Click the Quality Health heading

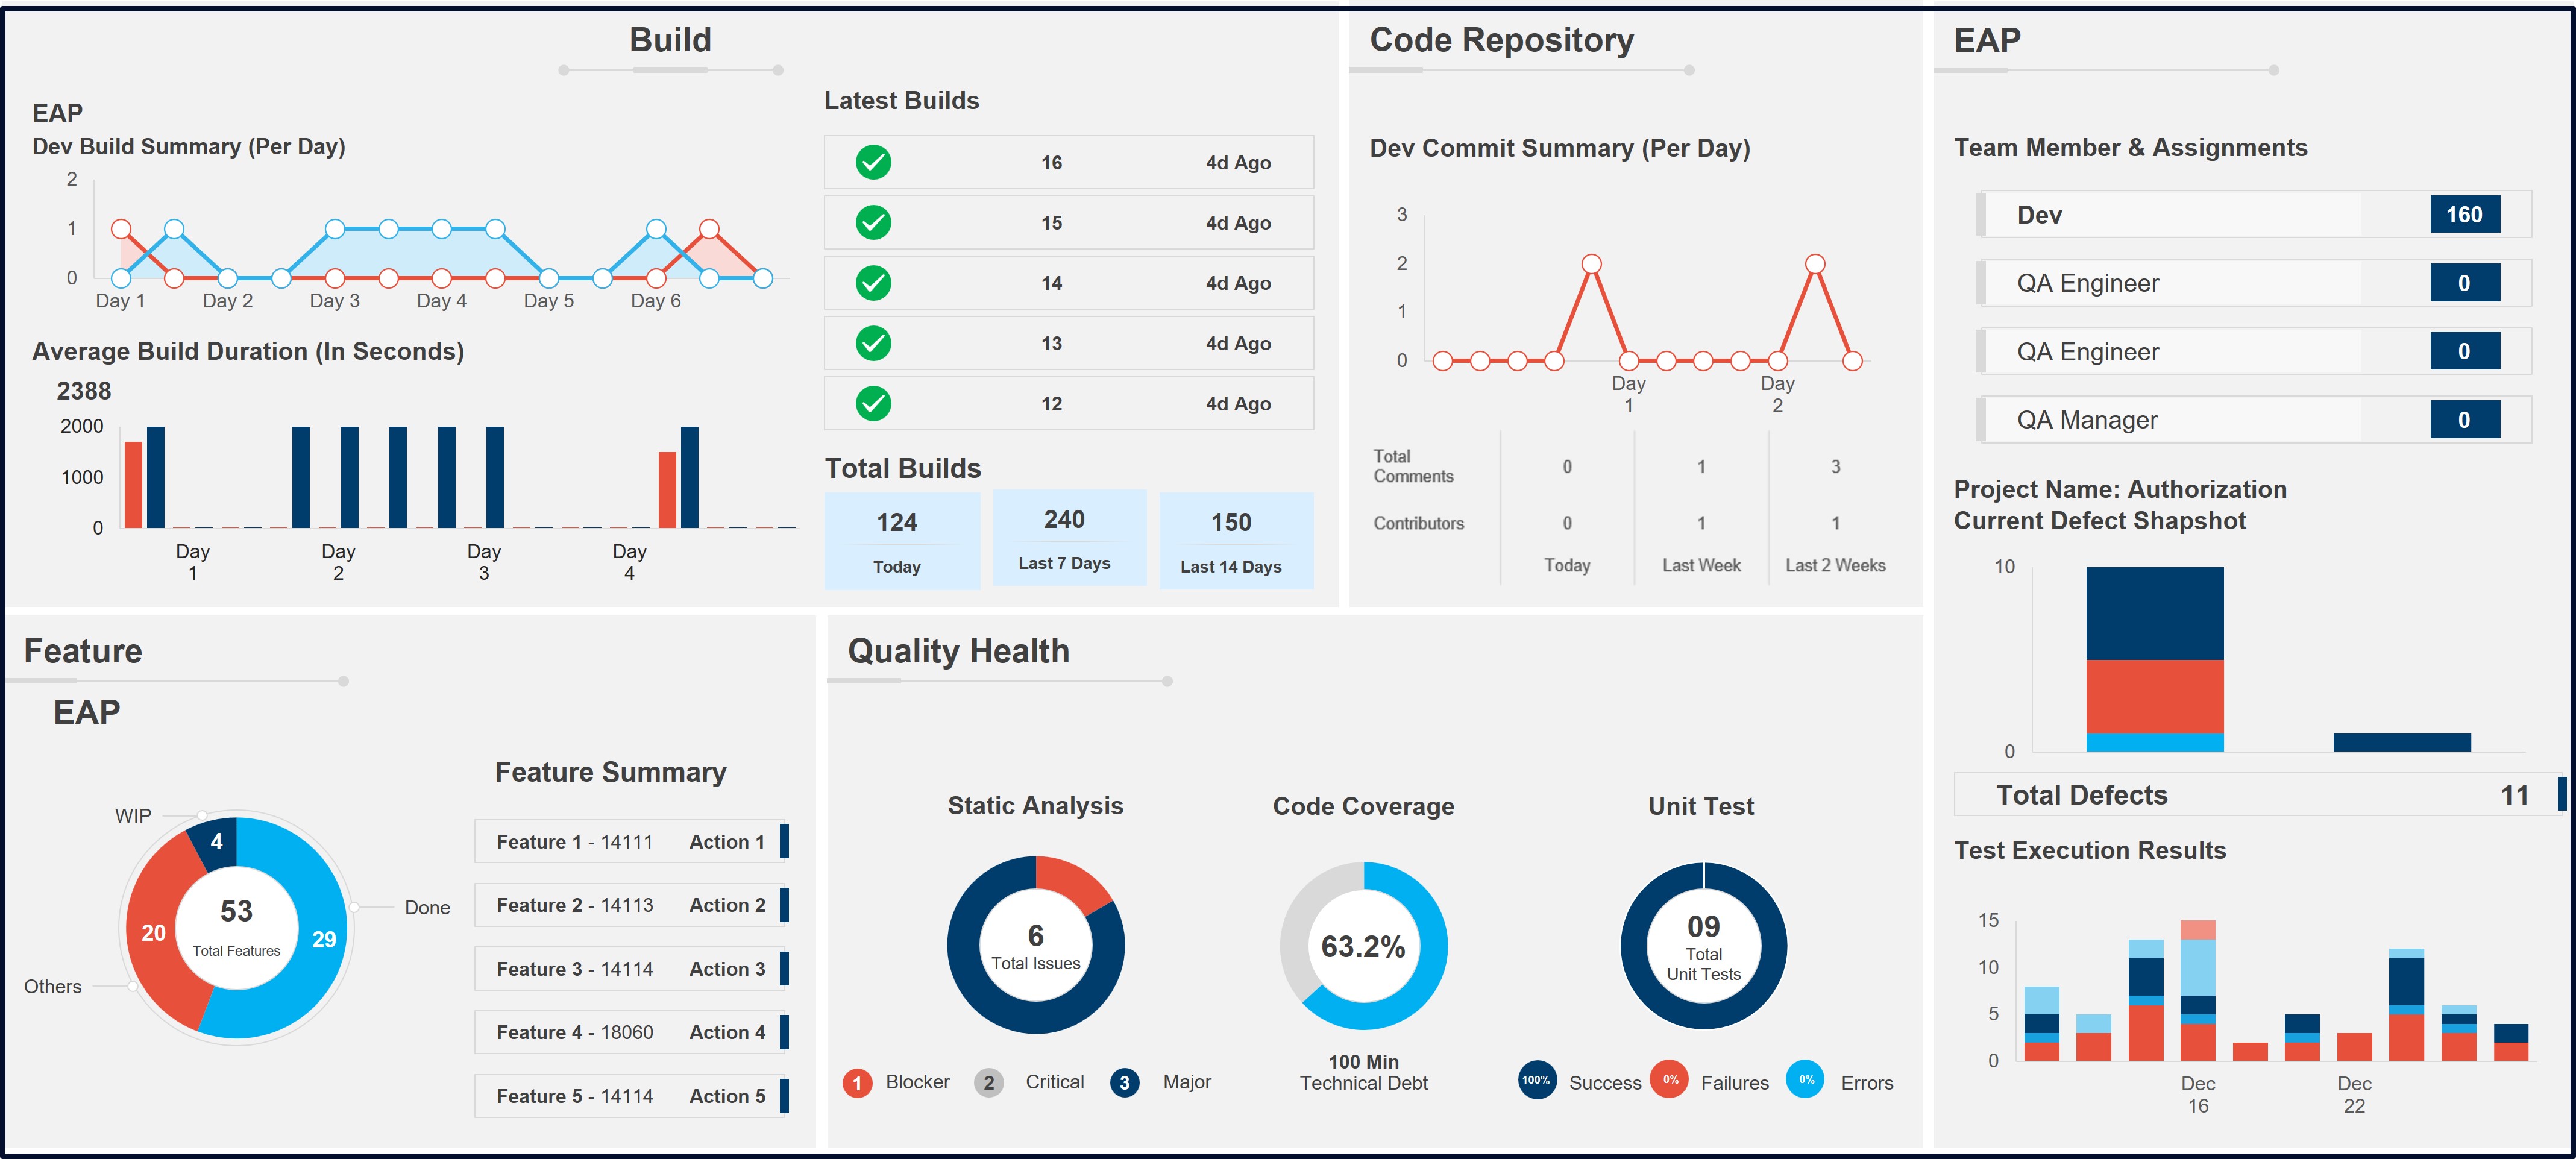[958, 651]
